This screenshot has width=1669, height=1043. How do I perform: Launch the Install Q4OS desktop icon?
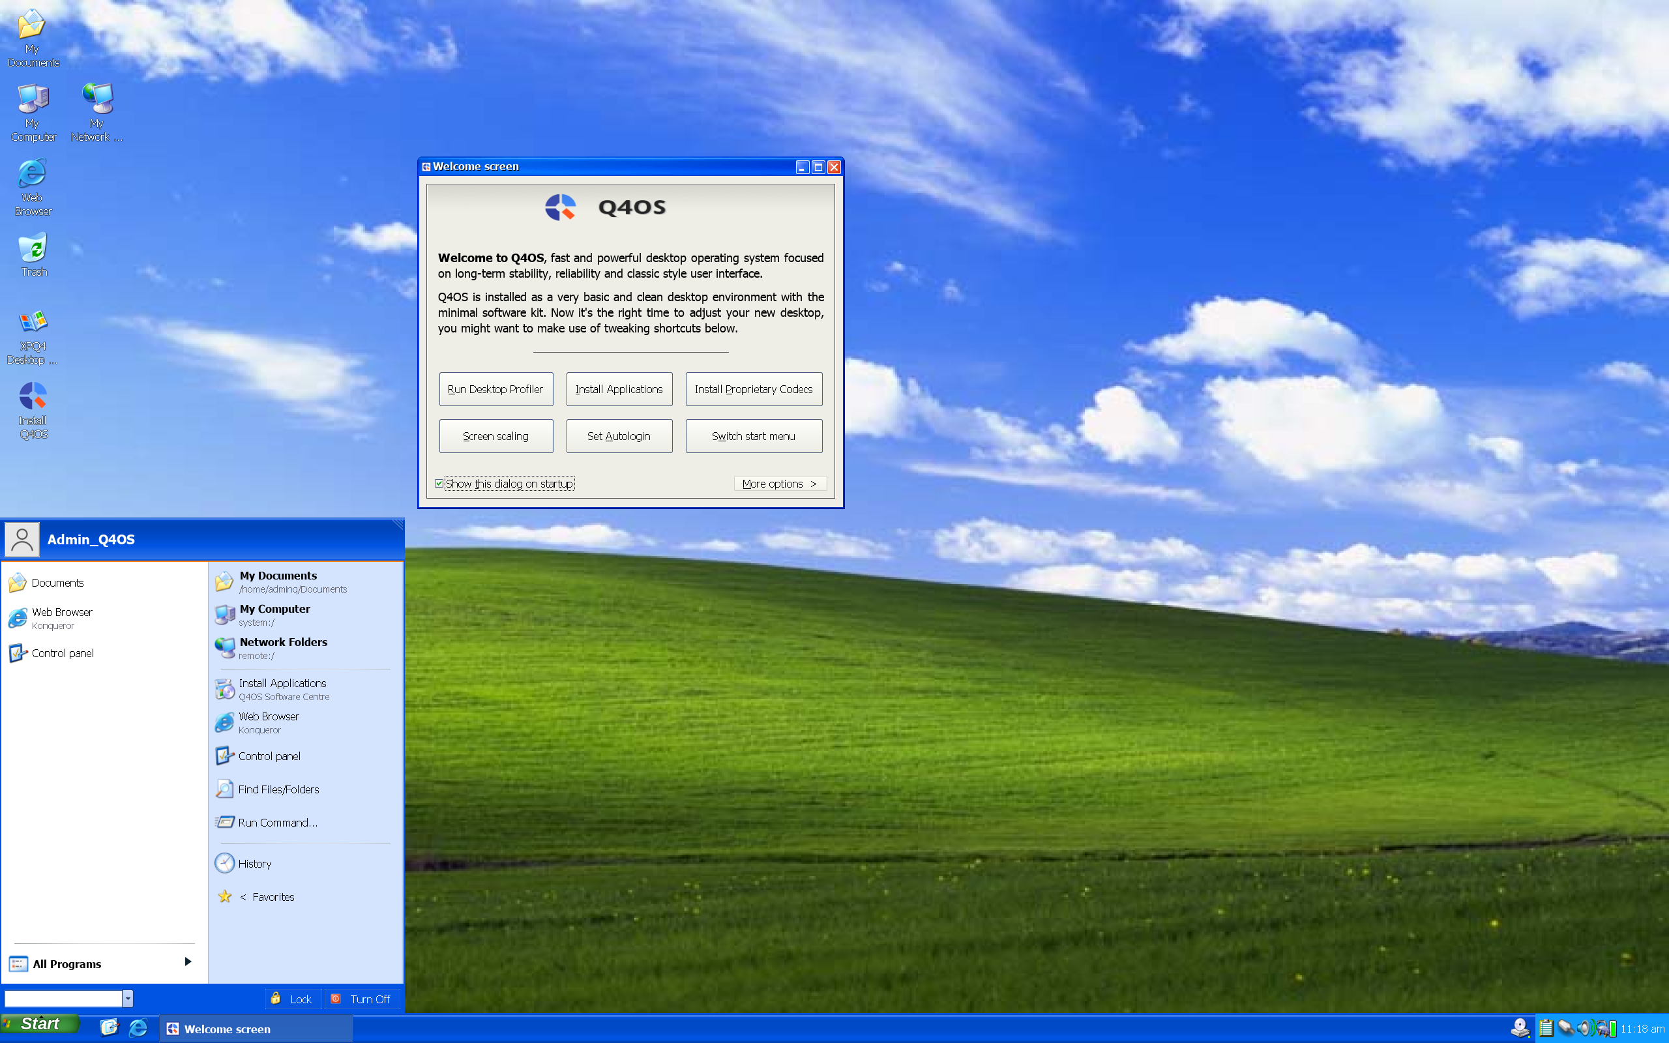(33, 411)
